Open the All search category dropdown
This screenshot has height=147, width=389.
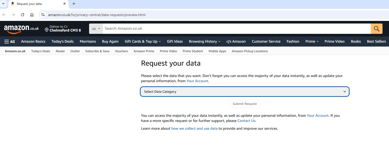[x=96, y=29]
